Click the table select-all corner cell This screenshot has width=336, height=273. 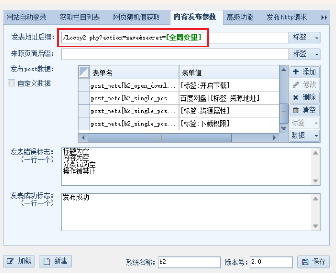coord(84,72)
